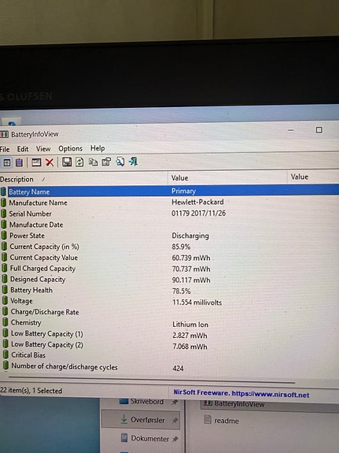This screenshot has width=339, height=453.
Task: Select the Critical Bias row
Action: point(170,355)
